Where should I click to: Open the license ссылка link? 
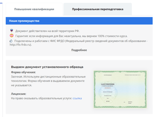click(x=77, y=98)
